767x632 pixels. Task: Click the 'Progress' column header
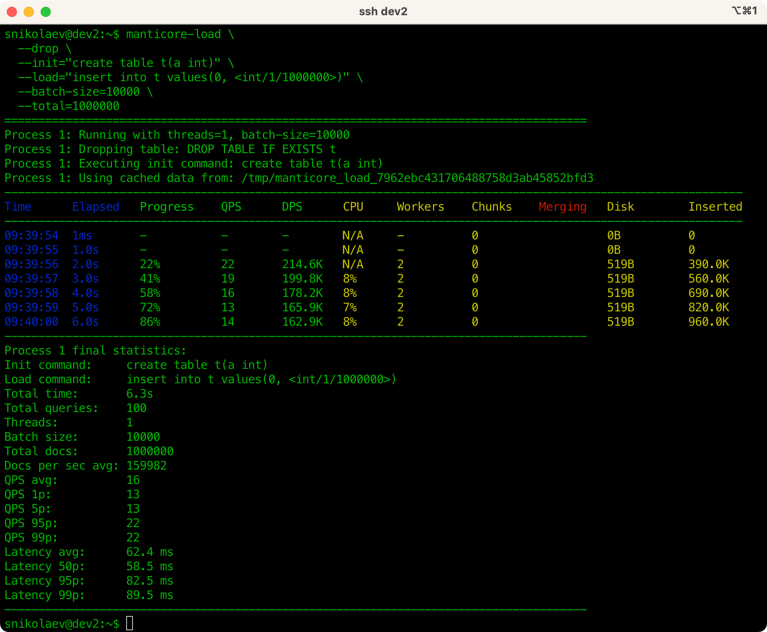(x=167, y=207)
